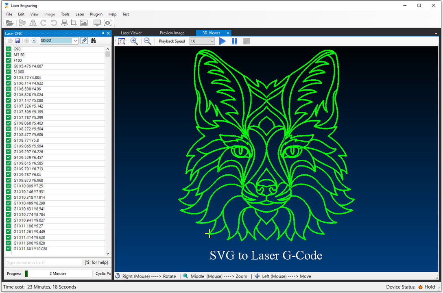This screenshot has height=293, width=443.
Task: Click the open folder icon in the toolbar
Action: [9, 23]
